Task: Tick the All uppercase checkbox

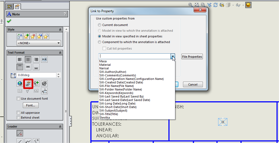Action: coord(18,113)
